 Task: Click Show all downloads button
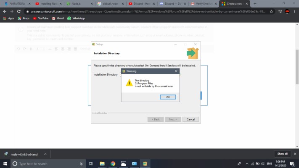pos(282,154)
